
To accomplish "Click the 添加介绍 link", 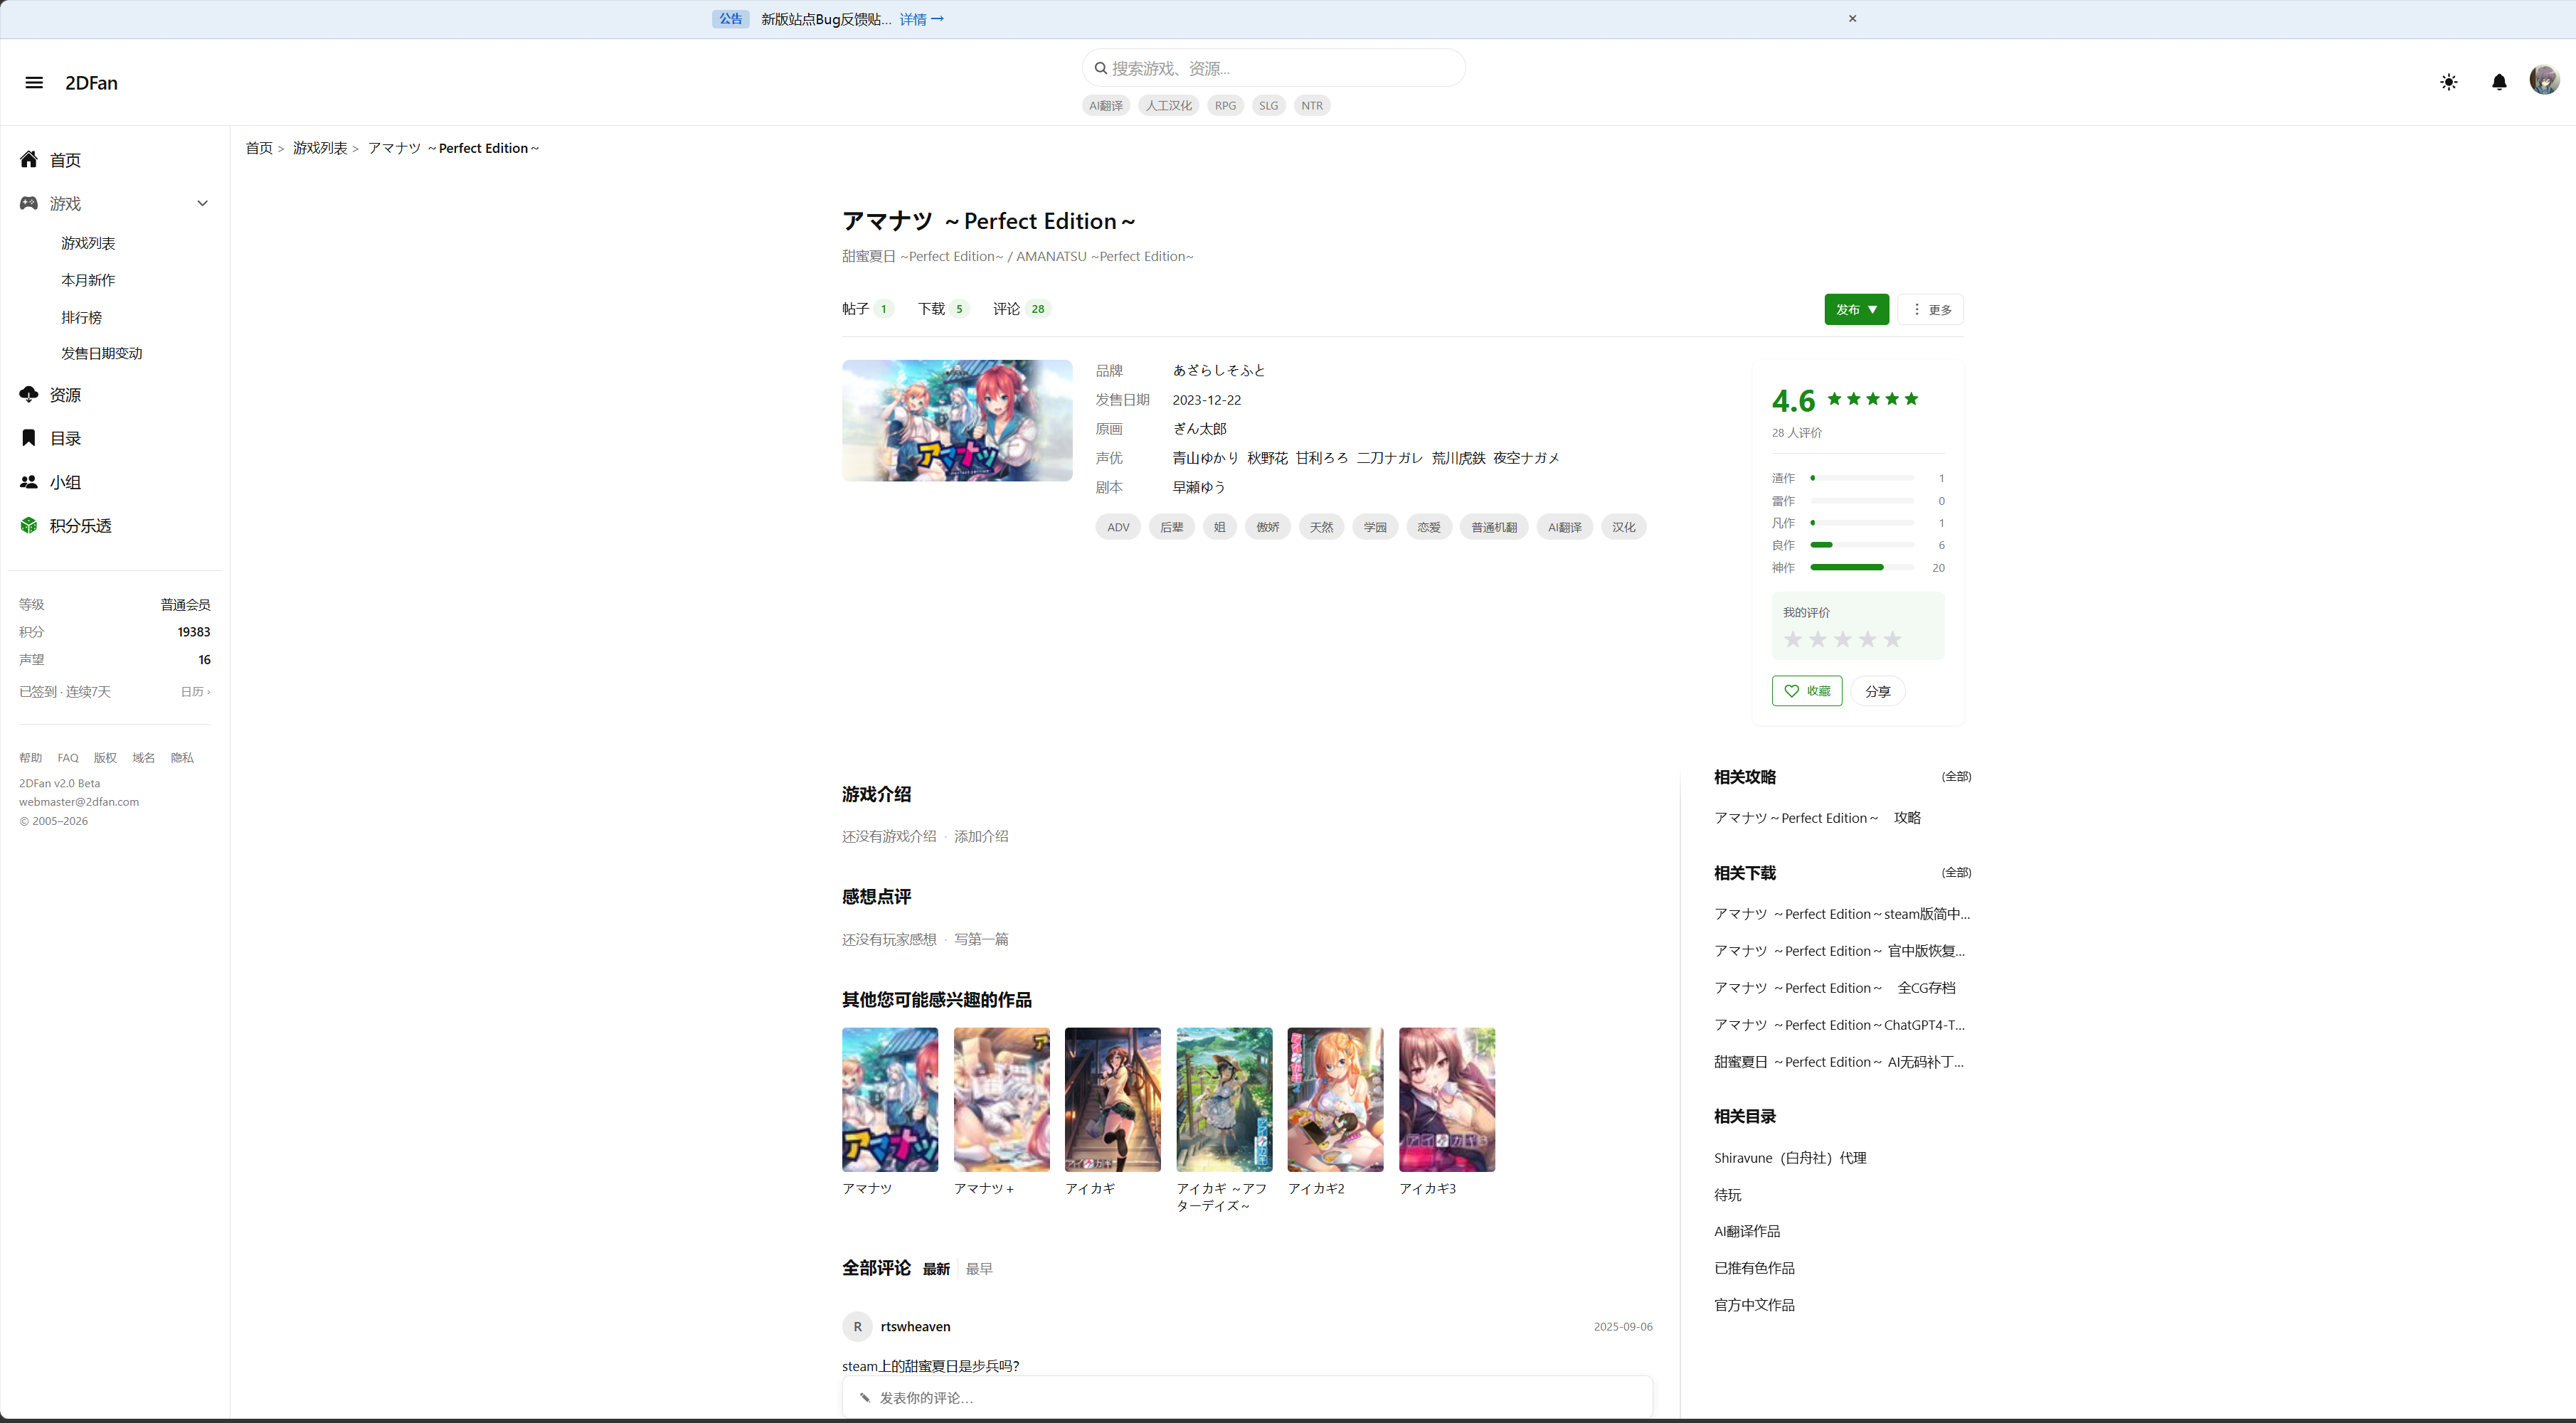I will coord(981,836).
